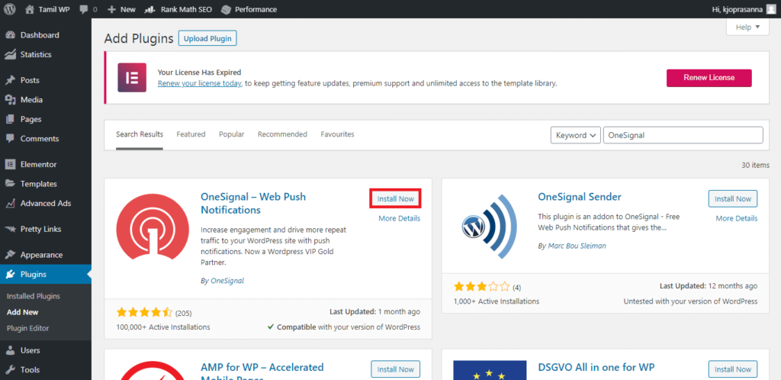This screenshot has height=380, width=781.
Task: Open the WordPress logo menu
Action: [10, 9]
